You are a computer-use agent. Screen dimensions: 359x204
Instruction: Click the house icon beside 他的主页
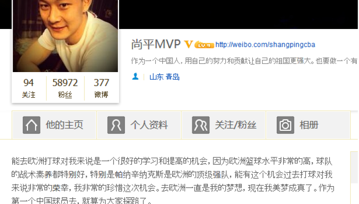(x=31, y=125)
